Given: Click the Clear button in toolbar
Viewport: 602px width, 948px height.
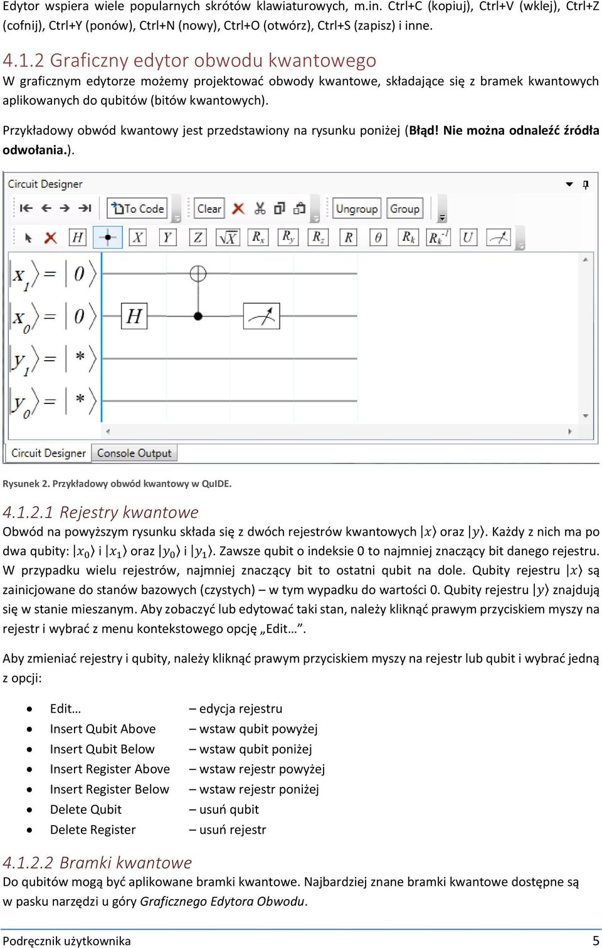Looking at the screenshot, I should pos(209,208).
